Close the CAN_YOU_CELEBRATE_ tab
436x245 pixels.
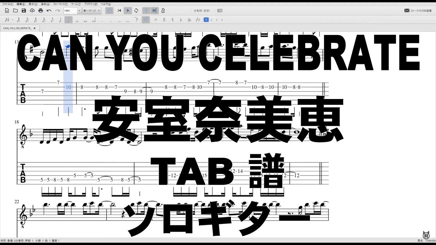click(x=34, y=28)
